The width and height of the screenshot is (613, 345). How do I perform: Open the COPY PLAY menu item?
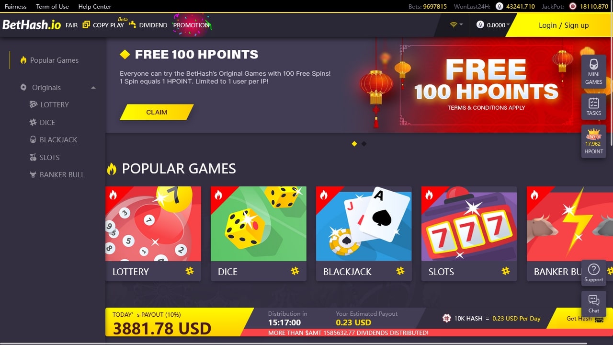point(103,25)
